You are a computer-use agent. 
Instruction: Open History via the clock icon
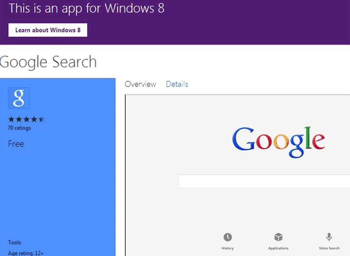(227, 237)
